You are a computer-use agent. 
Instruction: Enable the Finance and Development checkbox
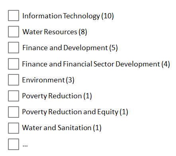(14, 48)
